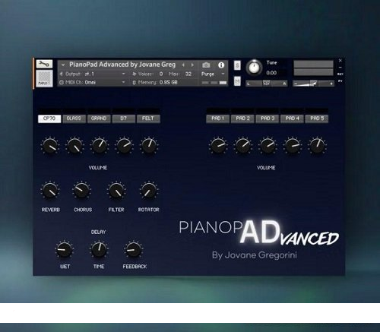Image resolution: width=380 pixels, height=332 pixels.
Task: Click the Memory 0.85 GB readout
Action: click(155, 82)
